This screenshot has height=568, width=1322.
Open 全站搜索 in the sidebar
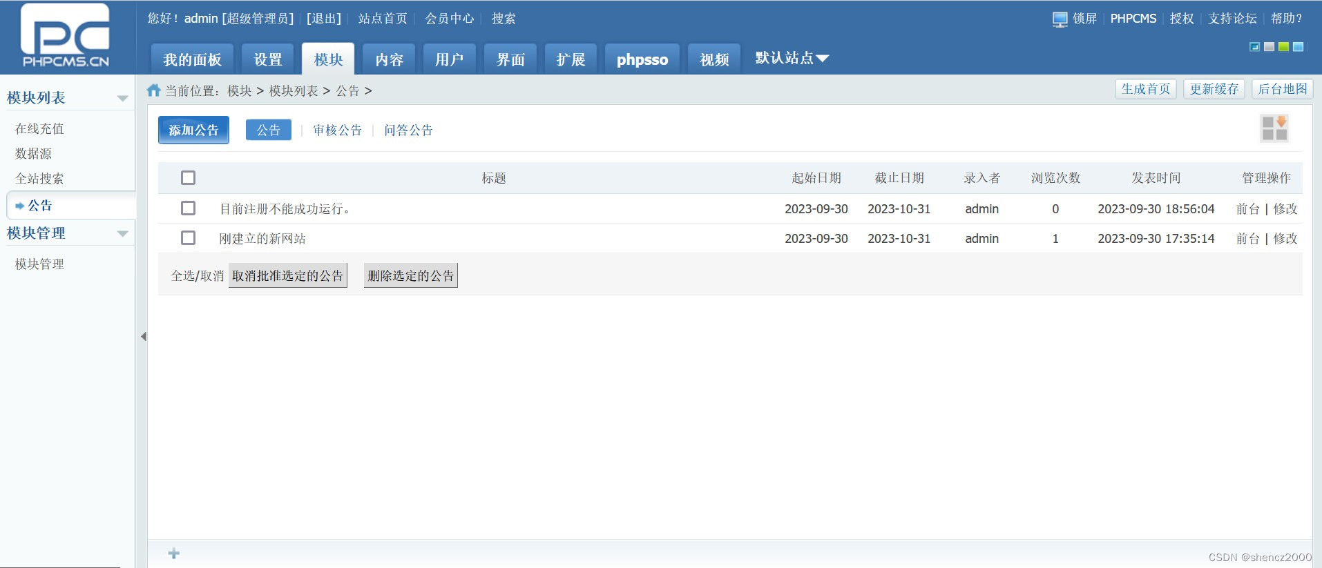click(x=39, y=178)
